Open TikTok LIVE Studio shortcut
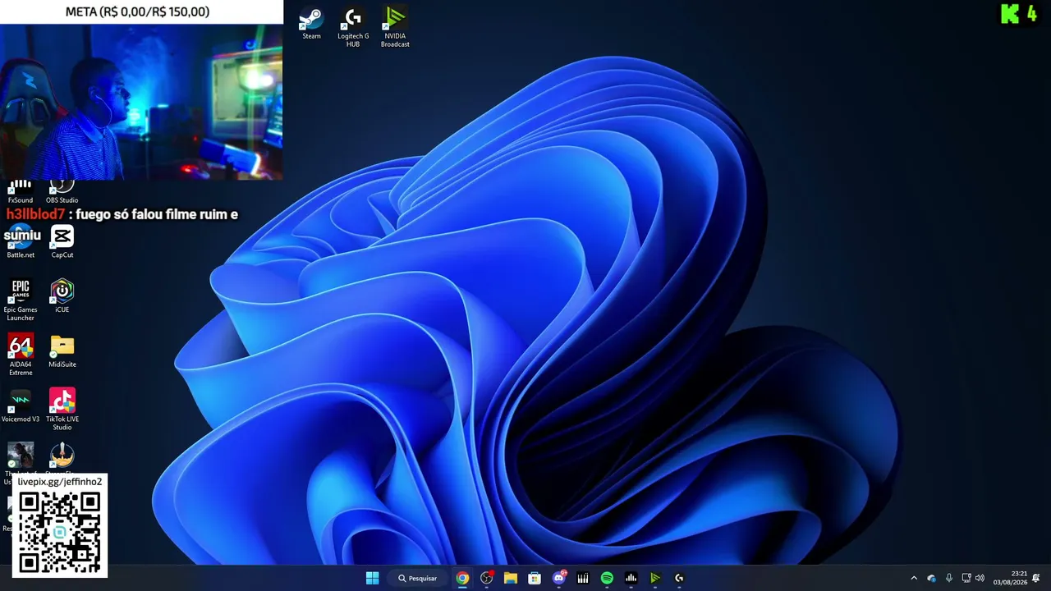The height and width of the screenshot is (591, 1051). [62, 410]
